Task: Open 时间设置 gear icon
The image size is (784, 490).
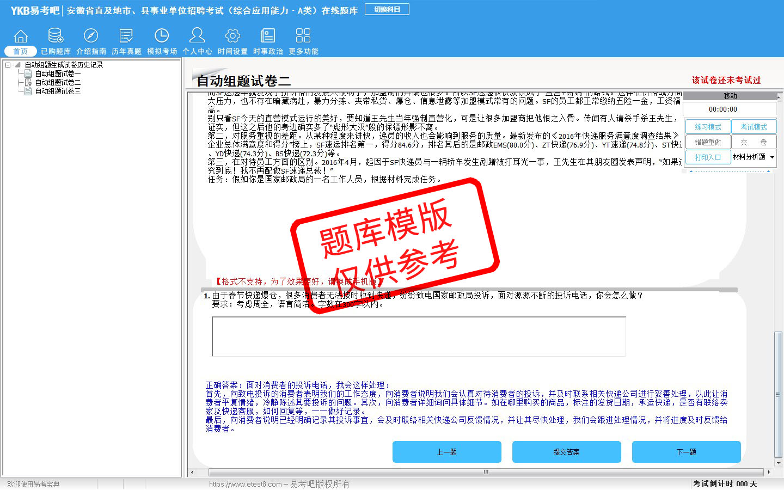Action: (232, 36)
